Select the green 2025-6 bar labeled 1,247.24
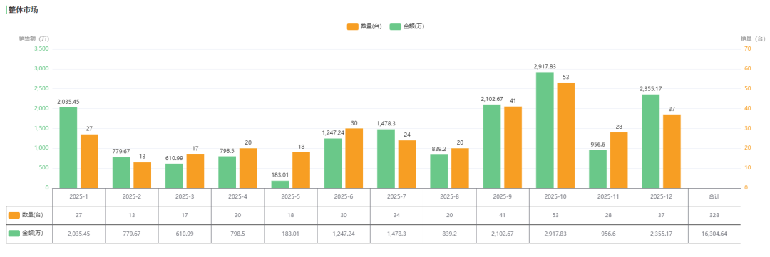Image resolution: width=770 pixels, height=257 pixels. tap(334, 163)
